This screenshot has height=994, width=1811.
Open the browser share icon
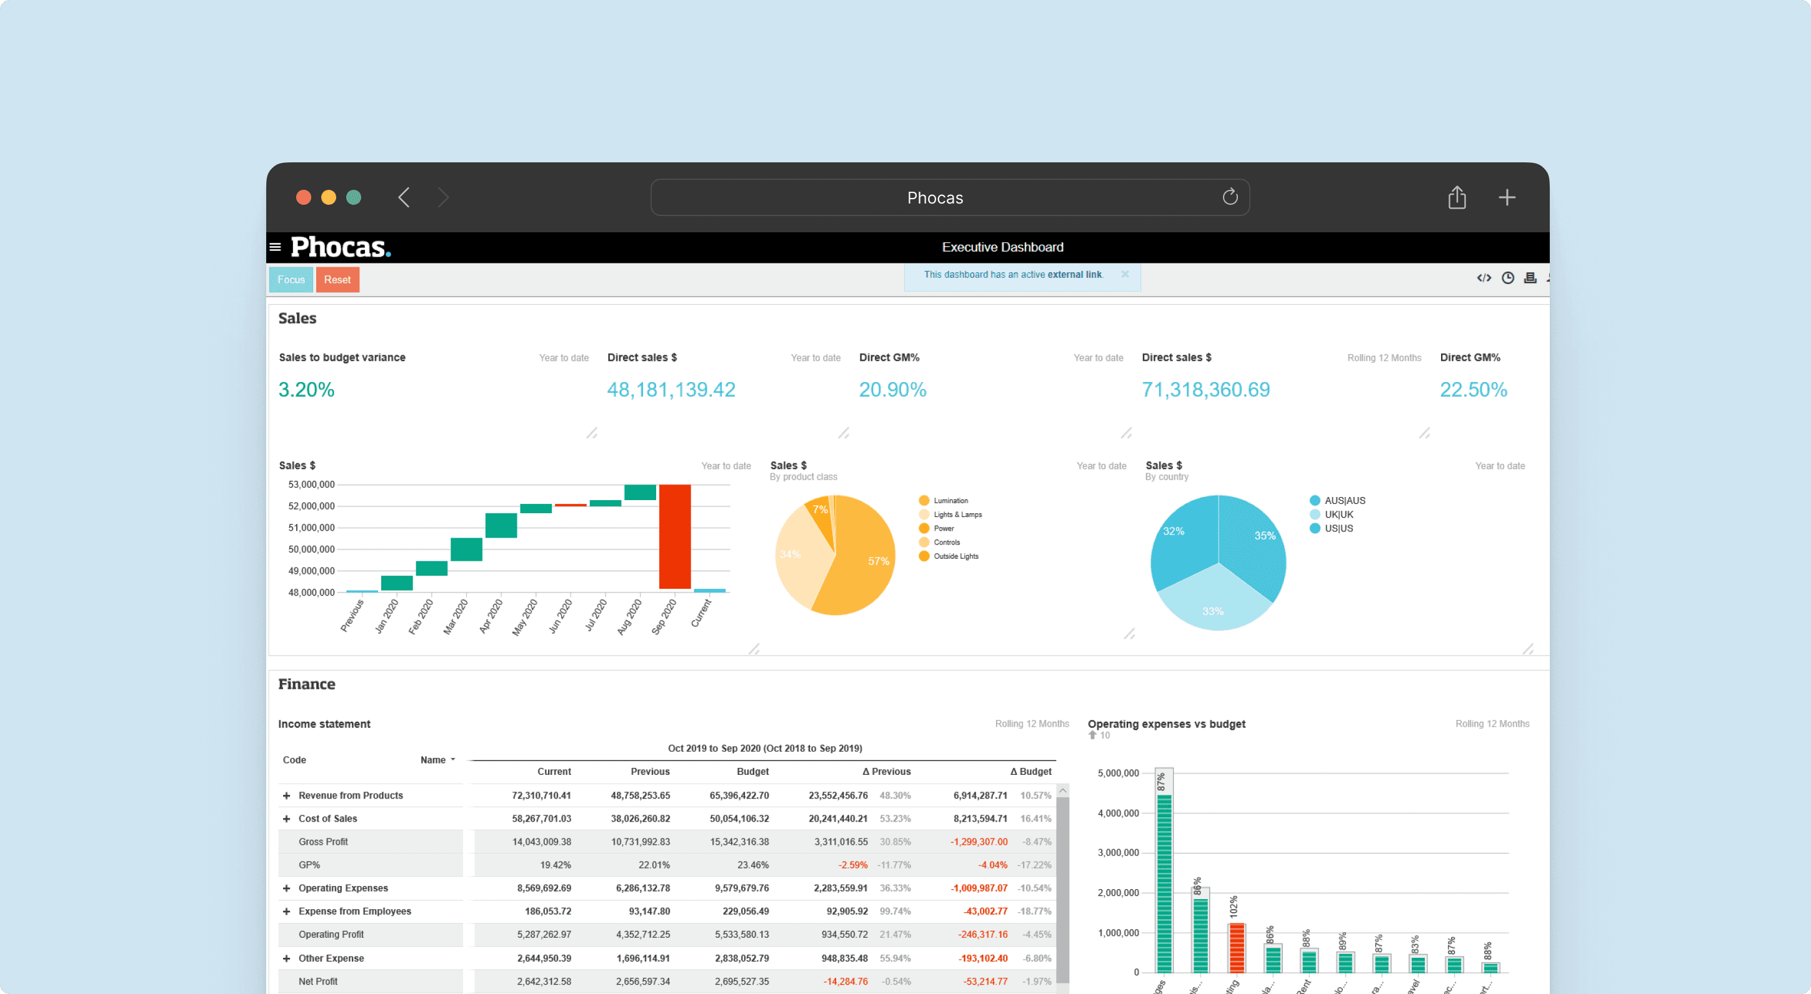click(1457, 197)
